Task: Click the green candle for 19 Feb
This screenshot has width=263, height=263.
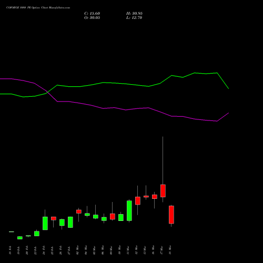Action: point(20,238)
